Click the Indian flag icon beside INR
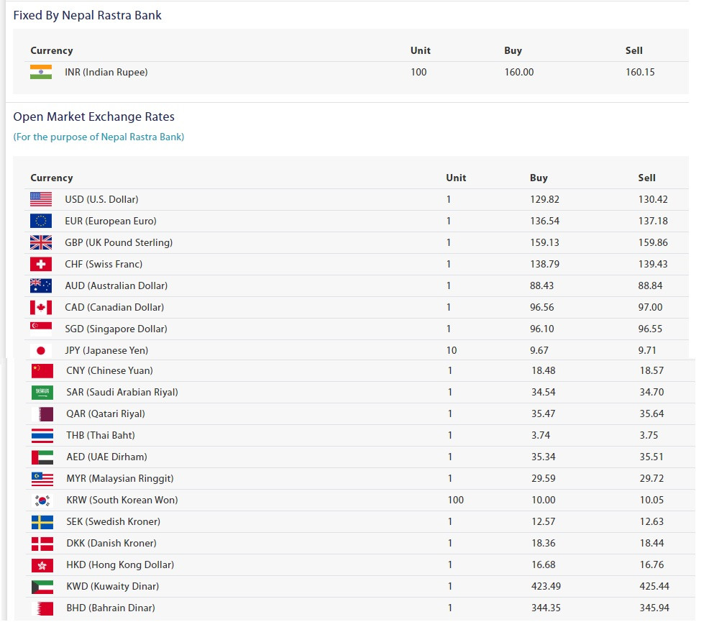This screenshot has width=709, height=640. tap(41, 72)
